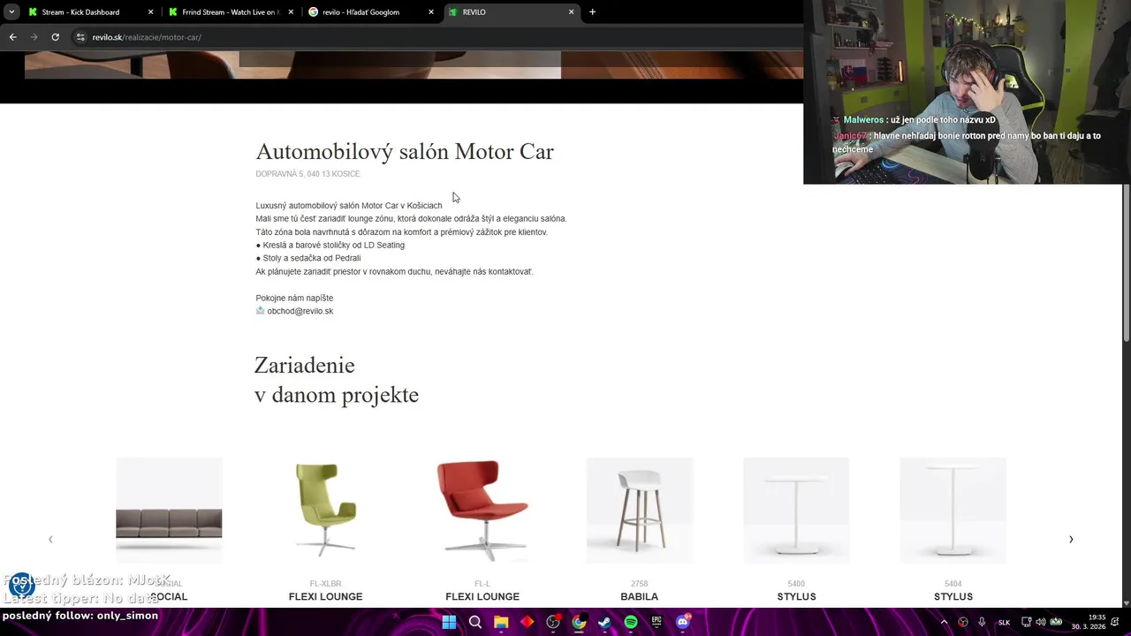
Task: Open the tab search dropdown
Action: click(x=11, y=12)
